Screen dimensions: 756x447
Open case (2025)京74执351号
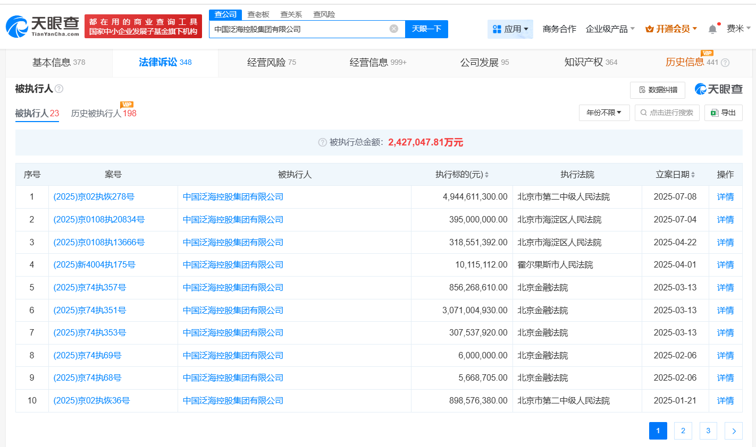coord(90,311)
